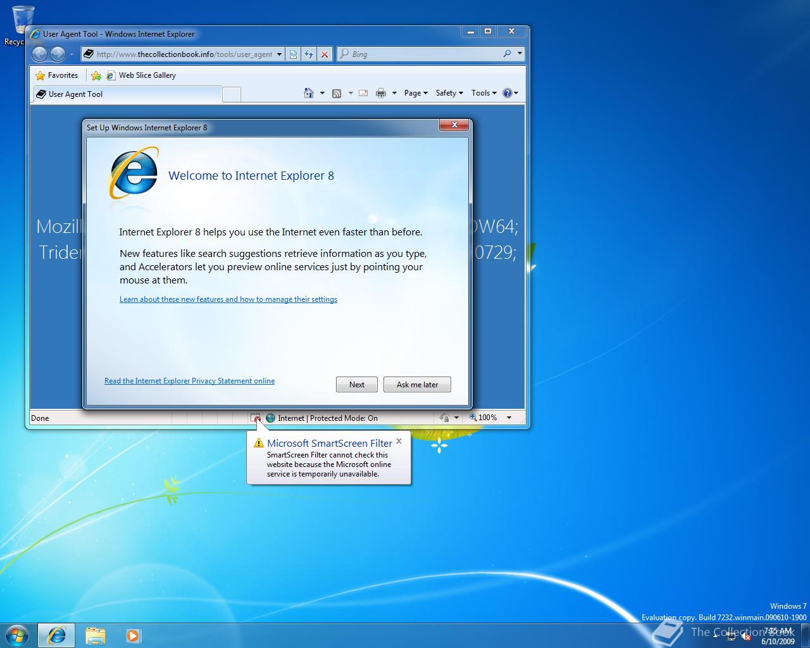810x648 pixels.
Task: Add page to Favorites Bar star icon
Action: point(96,75)
